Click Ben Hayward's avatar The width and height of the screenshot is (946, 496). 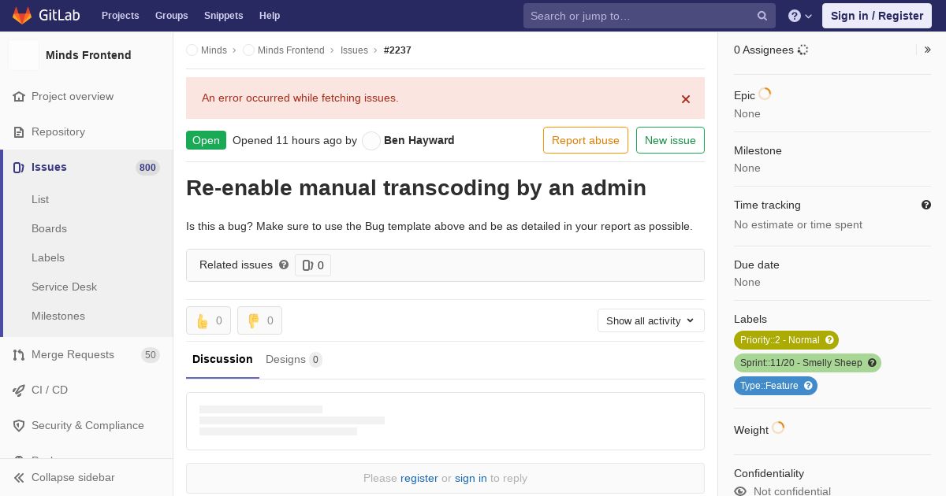click(x=371, y=141)
